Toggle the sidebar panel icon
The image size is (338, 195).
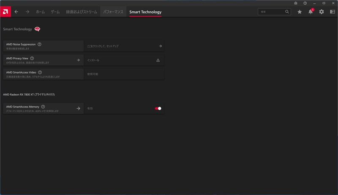333,12
